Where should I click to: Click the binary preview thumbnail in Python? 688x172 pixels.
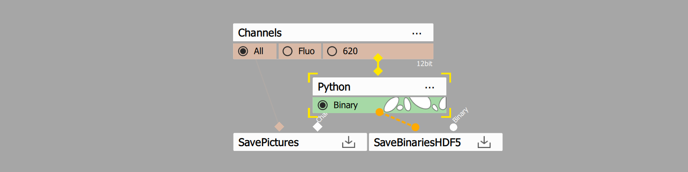pos(415,104)
